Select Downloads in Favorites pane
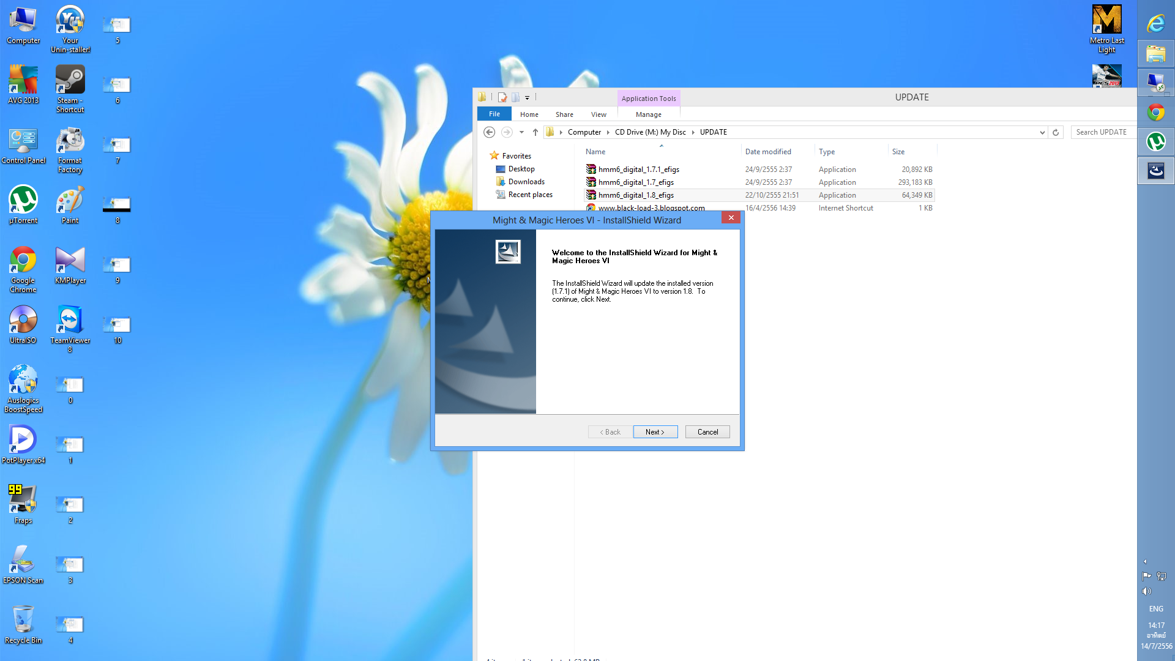This screenshot has height=661, width=1175. 526,182
